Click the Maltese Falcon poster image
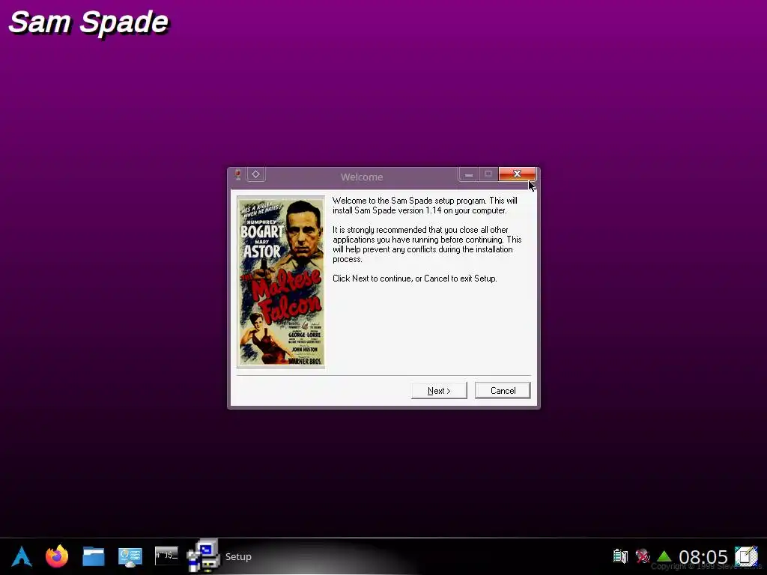The height and width of the screenshot is (575, 767). [281, 282]
